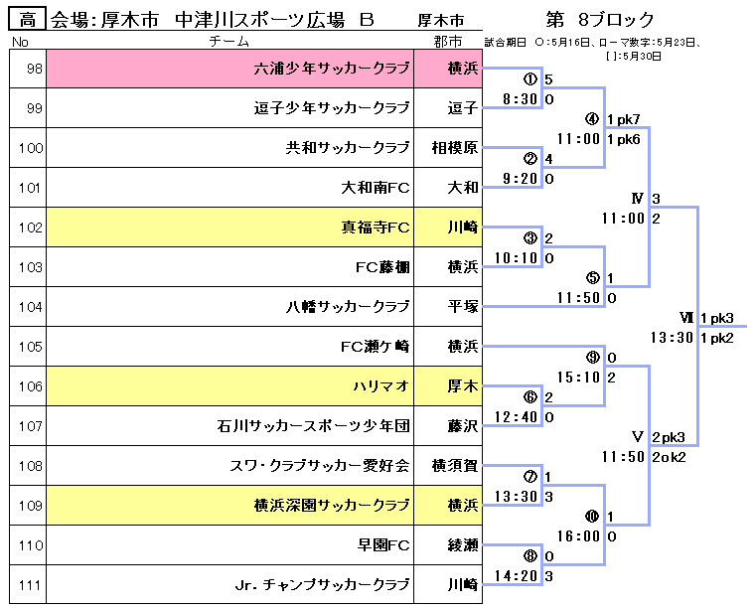Click row number 111
Image resolution: width=756 pixels, height=609 pixels.
[x=31, y=585]
